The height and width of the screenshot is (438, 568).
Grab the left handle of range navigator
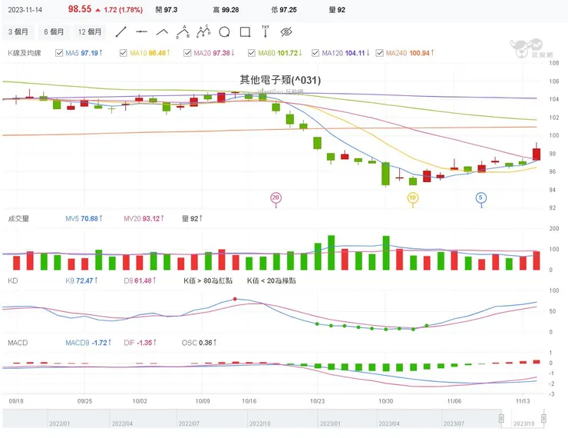click(x=501, y=419)
